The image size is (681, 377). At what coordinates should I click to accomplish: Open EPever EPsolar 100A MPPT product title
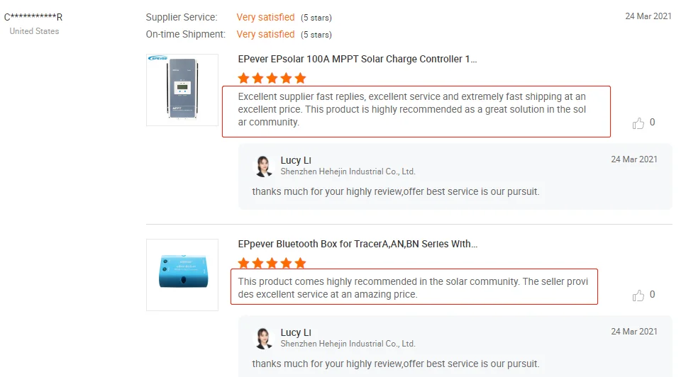[358, 60]
